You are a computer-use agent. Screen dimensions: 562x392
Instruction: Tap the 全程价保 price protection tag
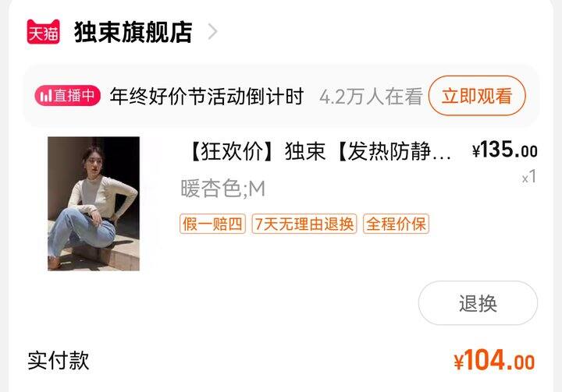point(396,224)
